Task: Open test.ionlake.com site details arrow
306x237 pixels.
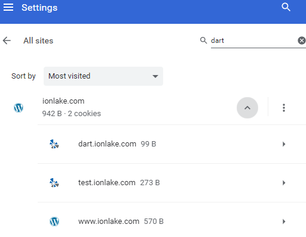Action: (284, 183)
